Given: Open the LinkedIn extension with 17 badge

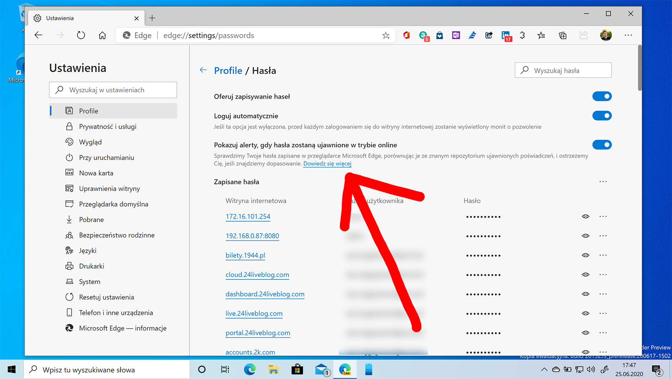Looking at the screenshot, I should coord(506,36).
